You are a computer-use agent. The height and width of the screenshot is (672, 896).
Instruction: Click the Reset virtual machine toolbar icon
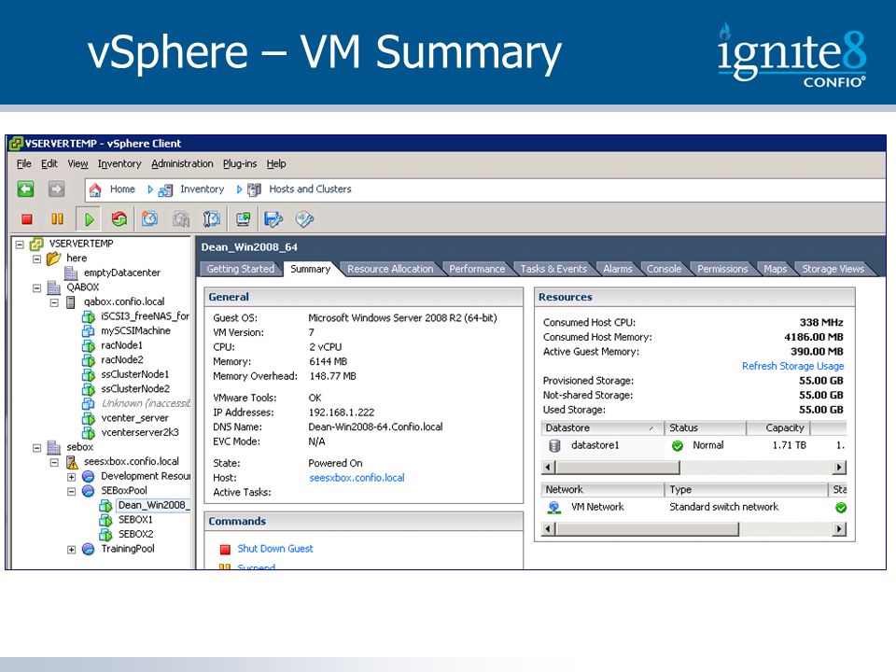click(x=119, y=218)
